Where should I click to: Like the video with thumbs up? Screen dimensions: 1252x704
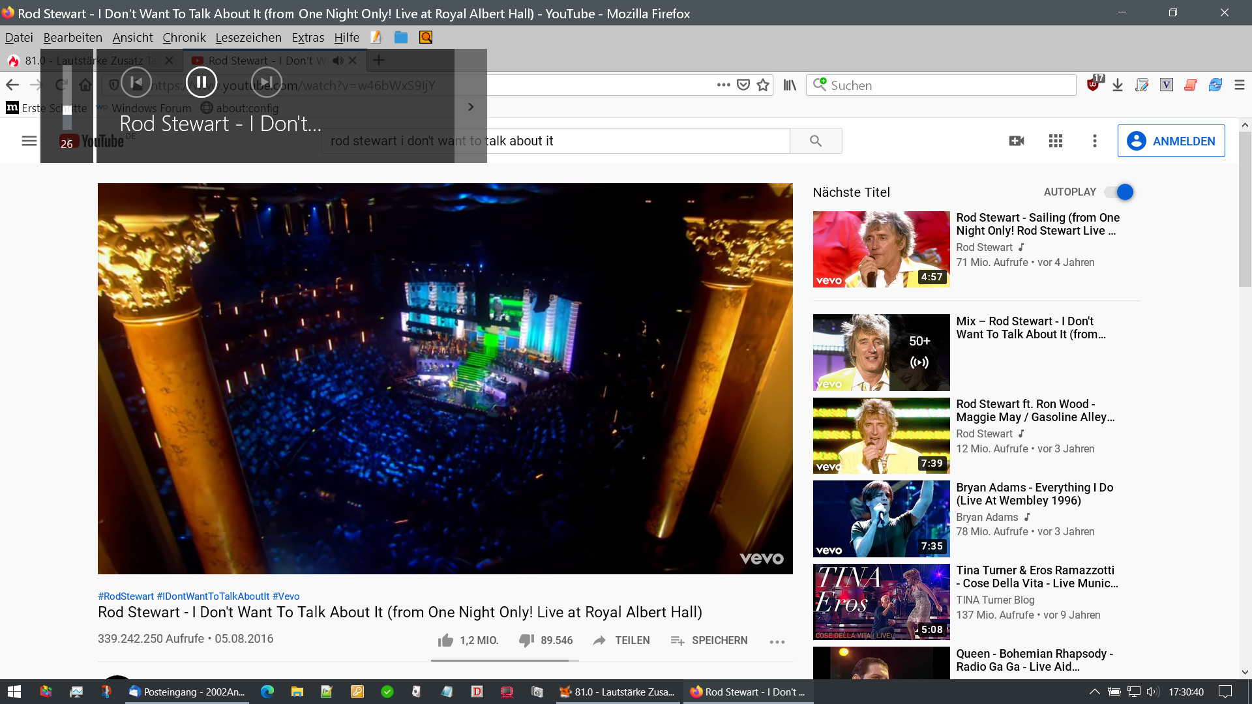(x=446, y=640)
